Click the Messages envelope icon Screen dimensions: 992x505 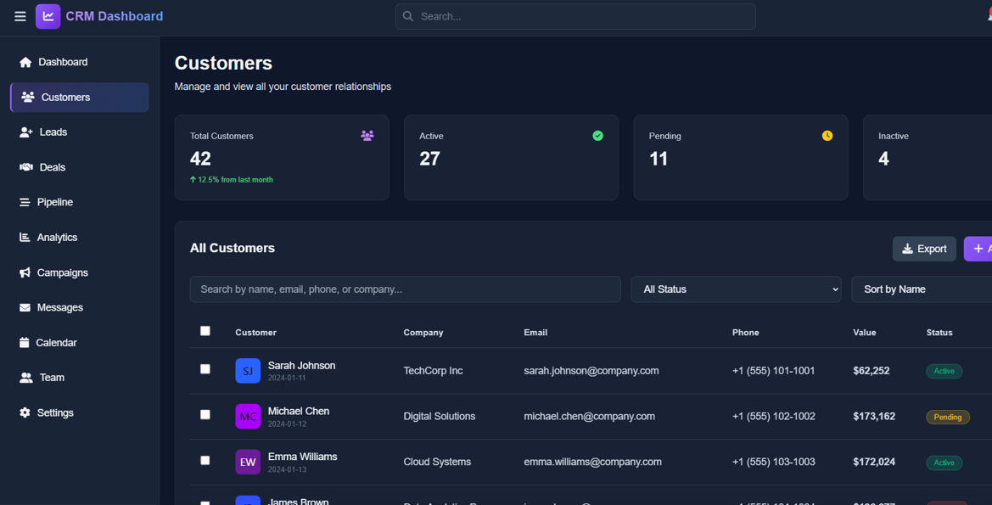coord(25,307)
